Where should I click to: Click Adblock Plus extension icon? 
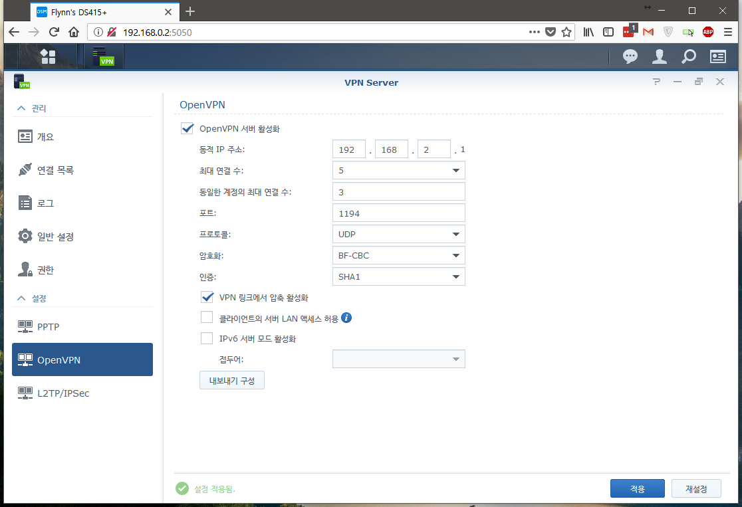[708, 32]
